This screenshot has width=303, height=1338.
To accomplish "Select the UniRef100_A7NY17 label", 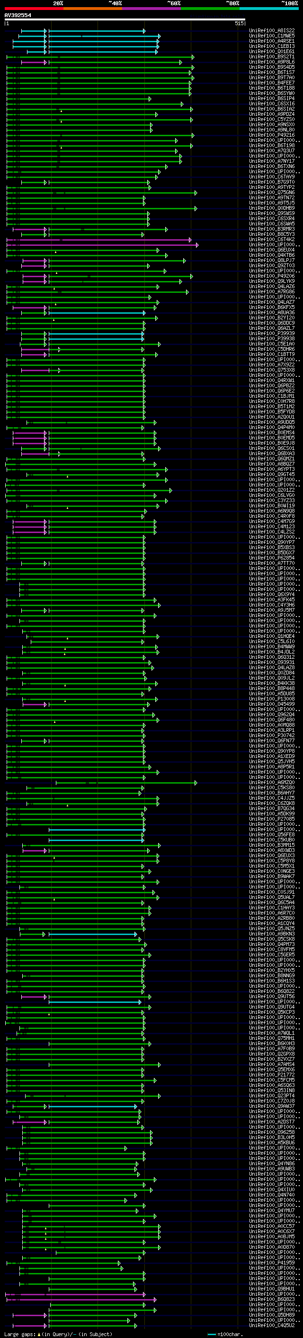I will [x=272, y=161].
